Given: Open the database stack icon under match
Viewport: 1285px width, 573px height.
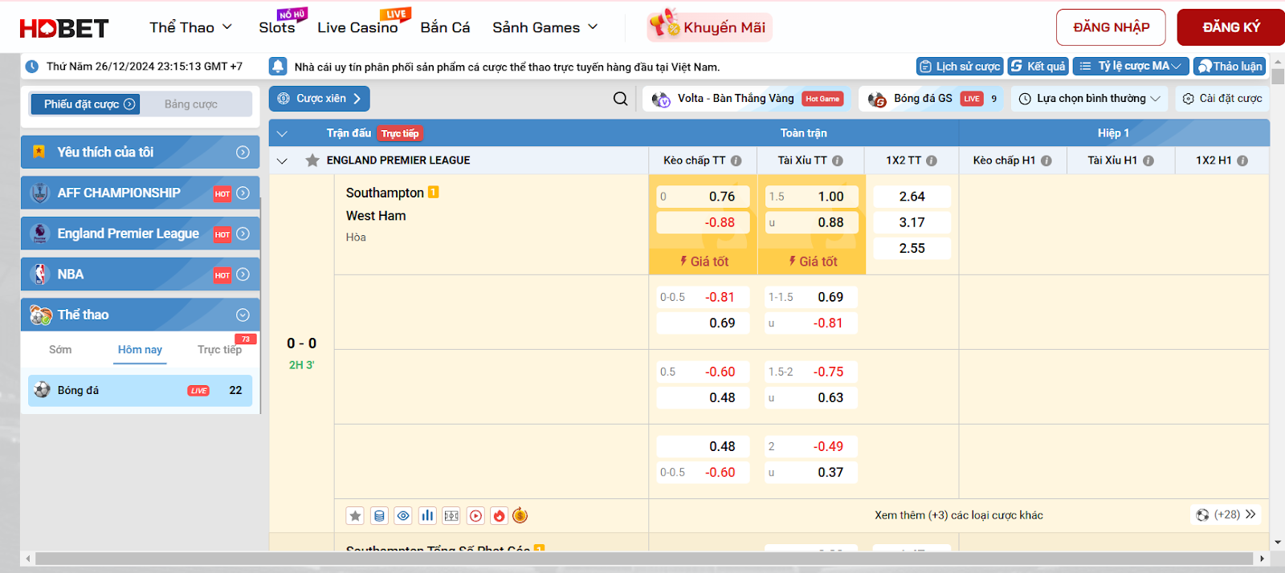Looking at the screenshot, I should [x=379, y=516].
